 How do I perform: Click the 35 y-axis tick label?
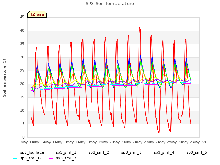[x=22, y=44]
